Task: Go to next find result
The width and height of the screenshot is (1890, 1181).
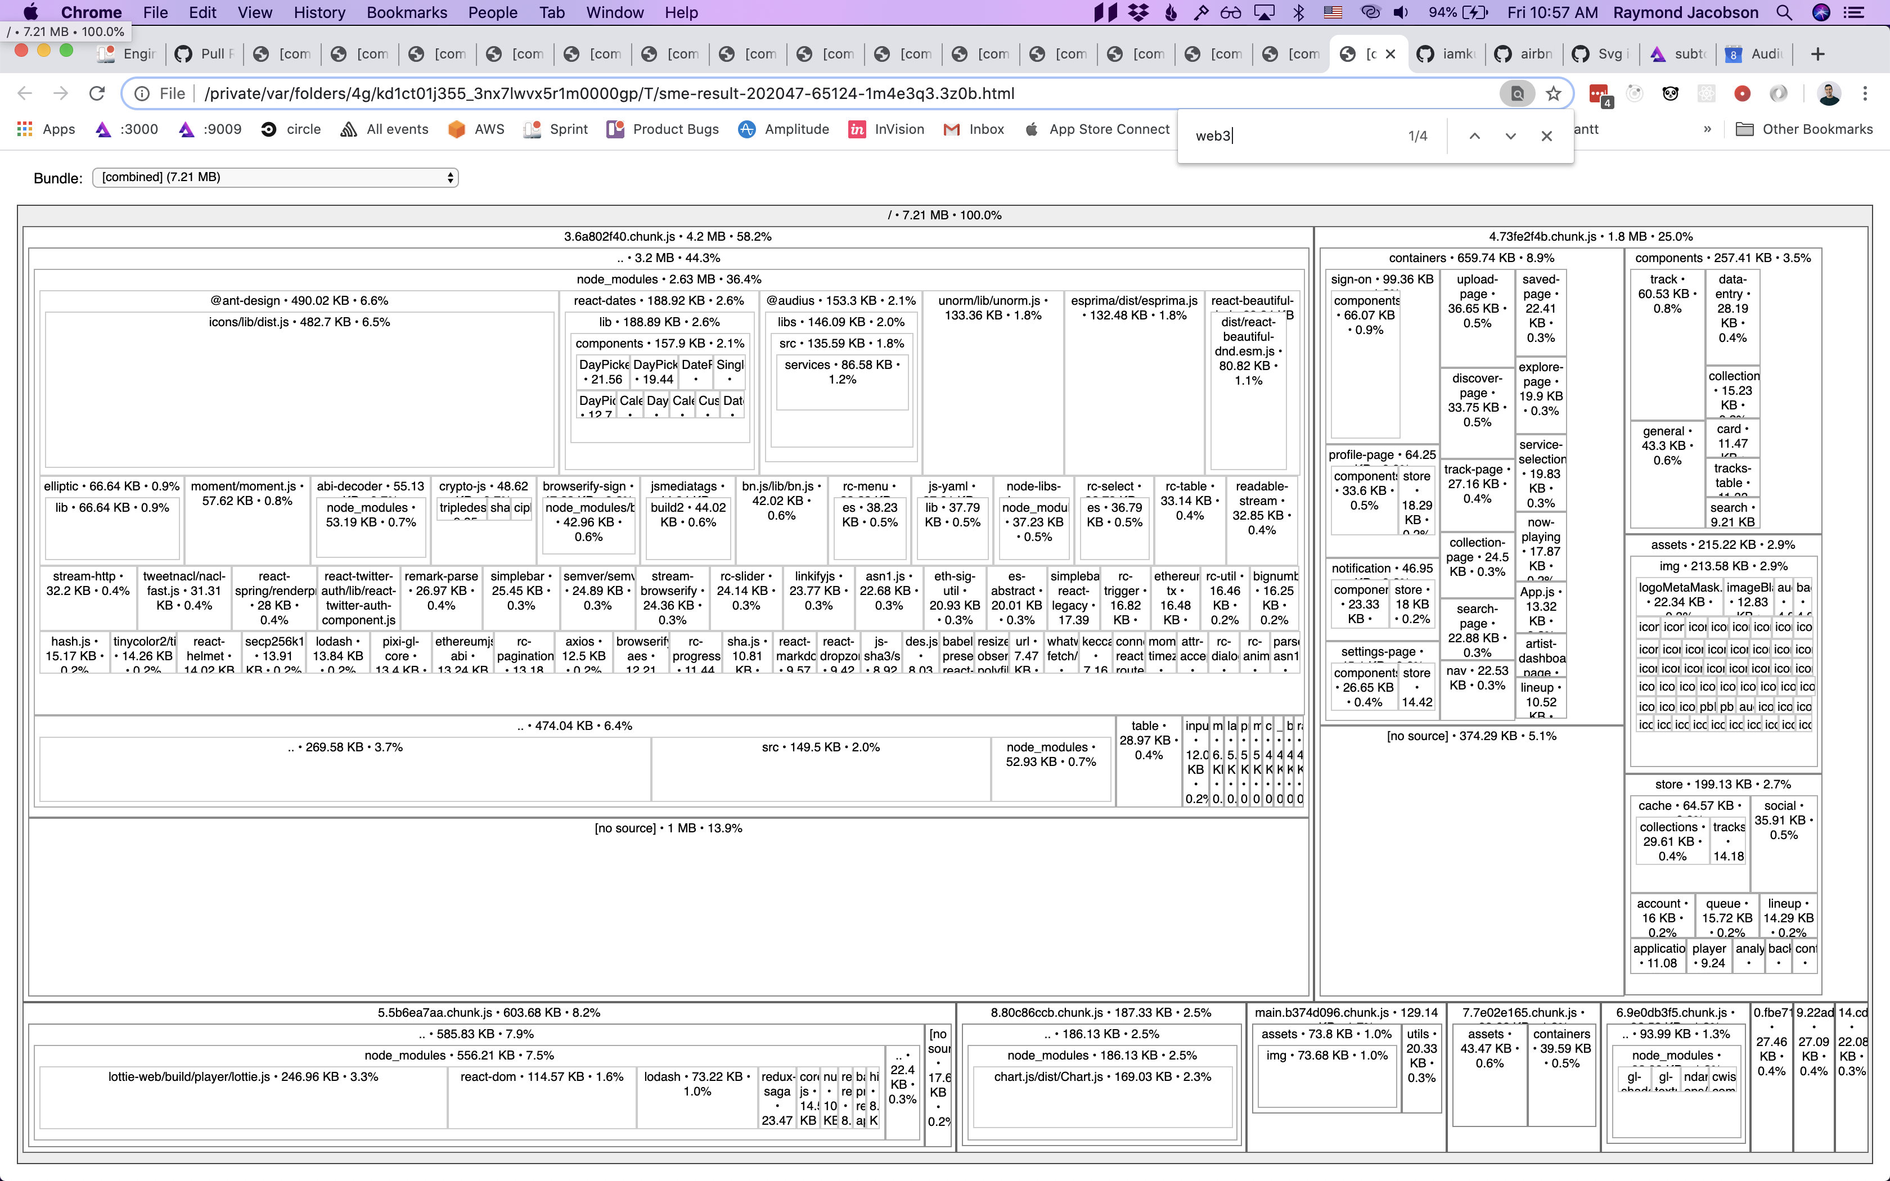Action: [1510, 136]
